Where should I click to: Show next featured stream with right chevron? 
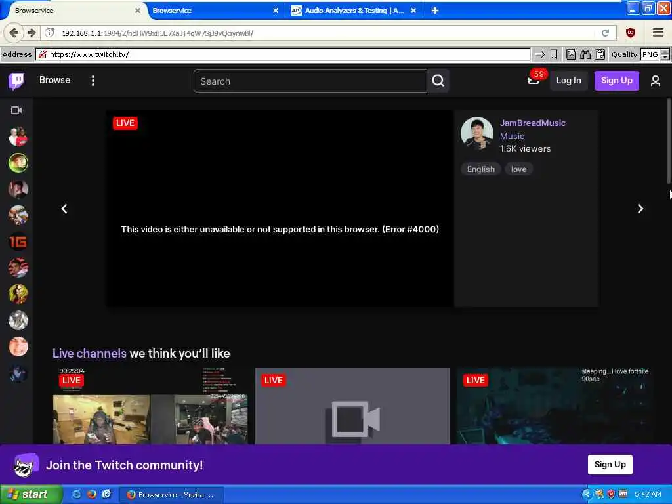point(640,209)
